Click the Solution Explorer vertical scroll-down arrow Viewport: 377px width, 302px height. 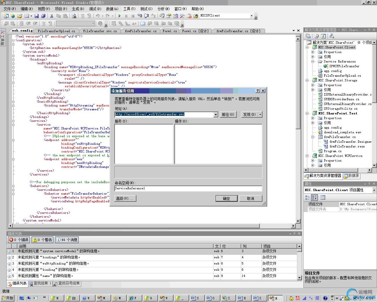(x=374, y=165)
